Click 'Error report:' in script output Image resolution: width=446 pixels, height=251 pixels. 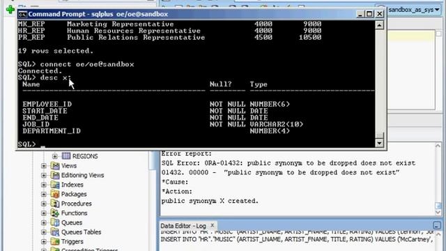(x=187, y=153)
